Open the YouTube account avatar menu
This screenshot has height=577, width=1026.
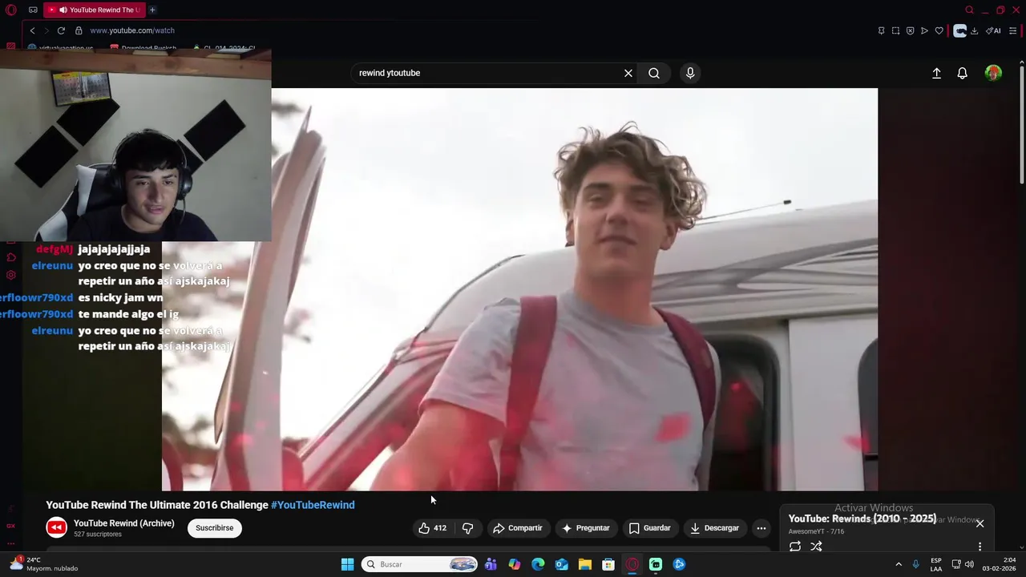tap(993, 73)
